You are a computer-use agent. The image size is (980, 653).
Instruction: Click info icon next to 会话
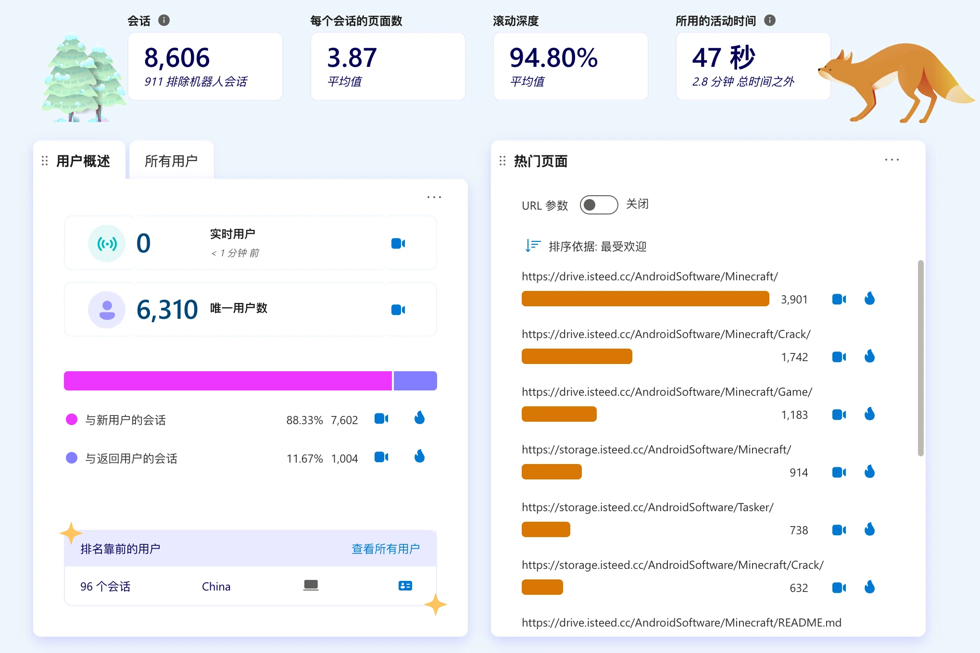[x=164, y=20]
